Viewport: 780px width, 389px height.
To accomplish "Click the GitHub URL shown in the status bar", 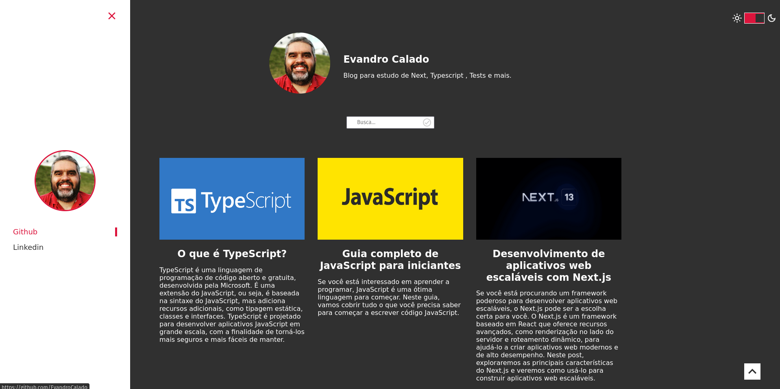I will (x=44, y=386).
